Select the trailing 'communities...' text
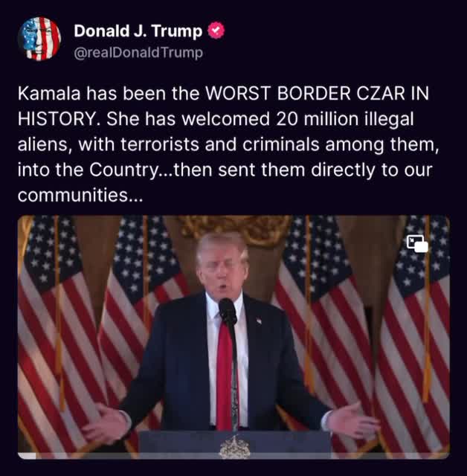The height and width of the screenshot is (476, 467). 80,195
